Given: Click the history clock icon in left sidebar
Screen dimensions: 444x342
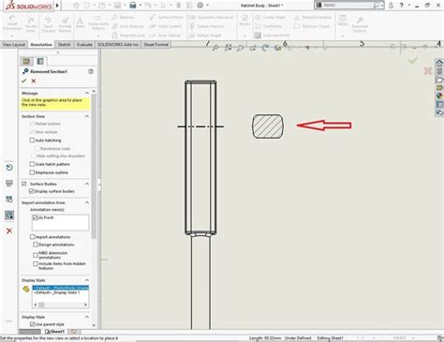Looking at the screenshot, I should coord(9,168).
